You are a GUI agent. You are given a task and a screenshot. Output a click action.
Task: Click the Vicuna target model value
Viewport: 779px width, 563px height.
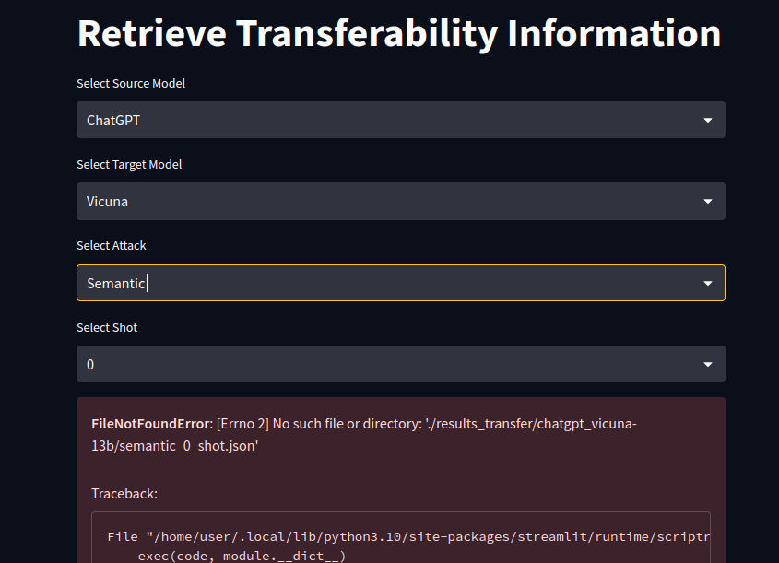click(x=103, y=201)
